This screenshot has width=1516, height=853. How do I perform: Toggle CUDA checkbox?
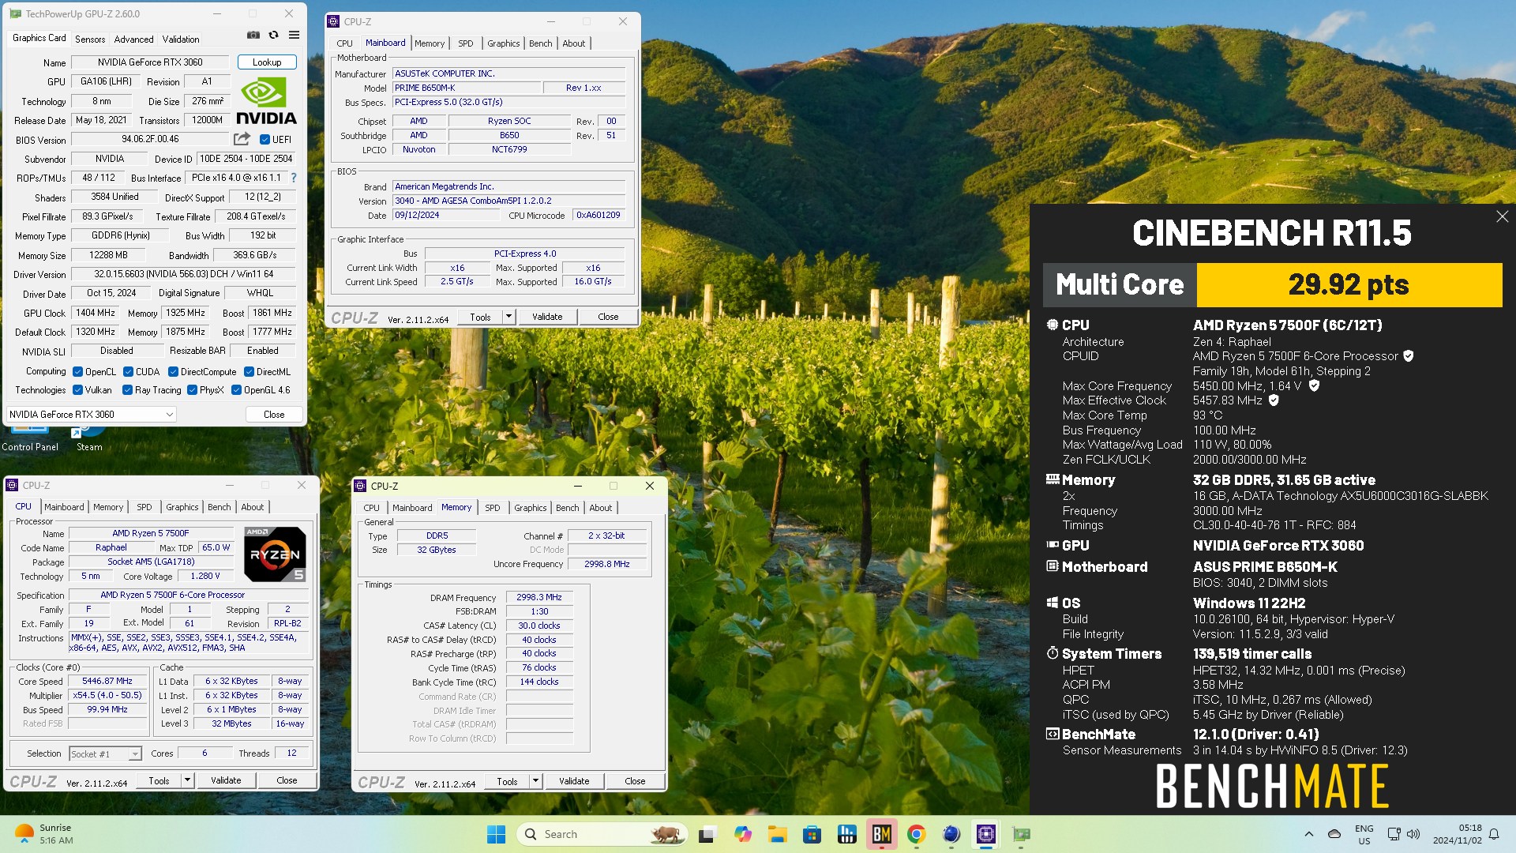128,372
